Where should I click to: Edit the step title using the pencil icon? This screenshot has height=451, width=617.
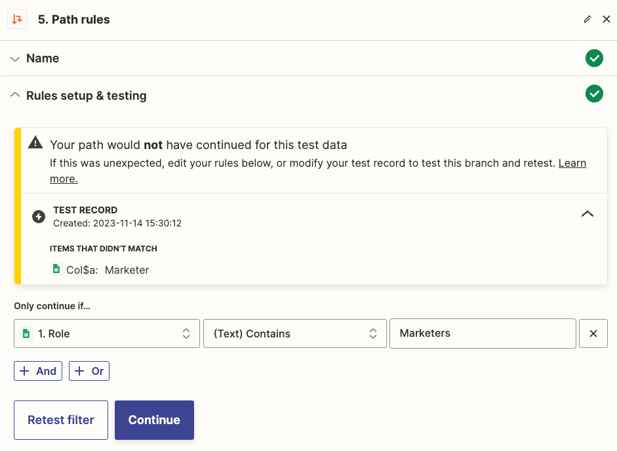tap(587, 19)
